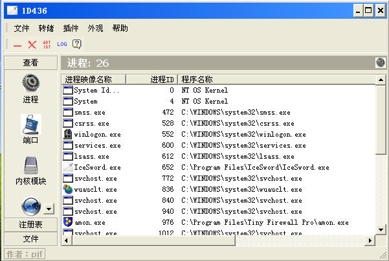The width and height of the screenshot is (389, 261).
Task: Click the winlogon.exe process icon
Action: click(68, 134)
